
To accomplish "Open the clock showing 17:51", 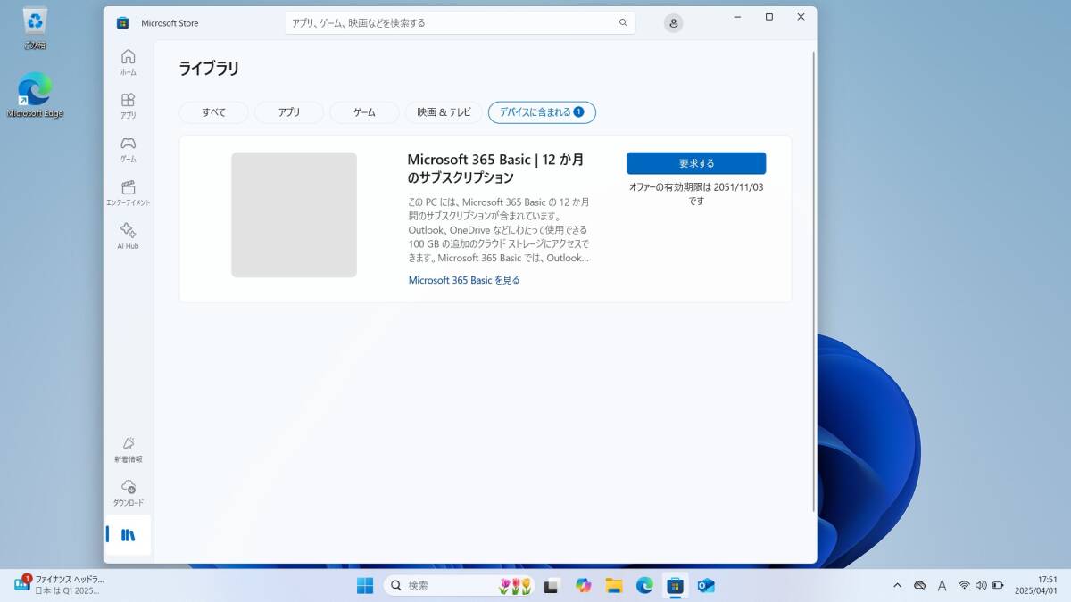I will [1035, 585].
